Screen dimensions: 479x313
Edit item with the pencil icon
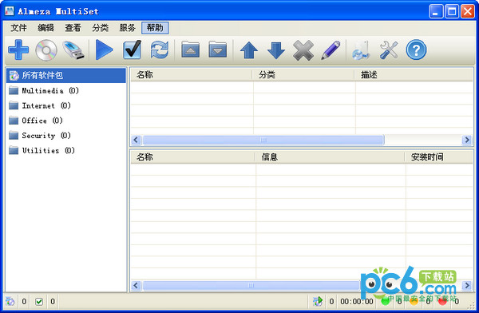[331, 50]
